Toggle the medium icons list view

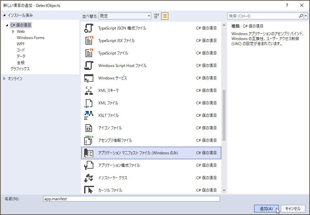(164, 16)
